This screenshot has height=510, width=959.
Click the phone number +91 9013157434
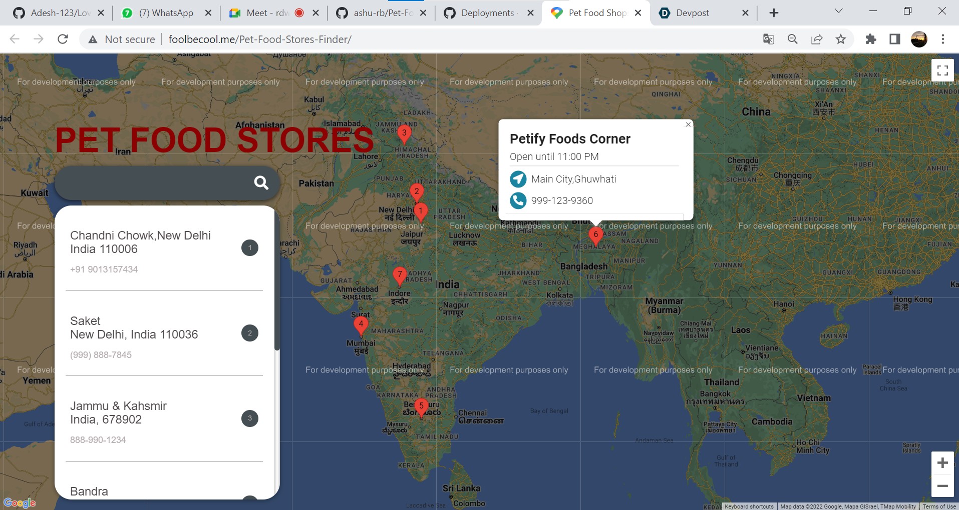point(104,269)
